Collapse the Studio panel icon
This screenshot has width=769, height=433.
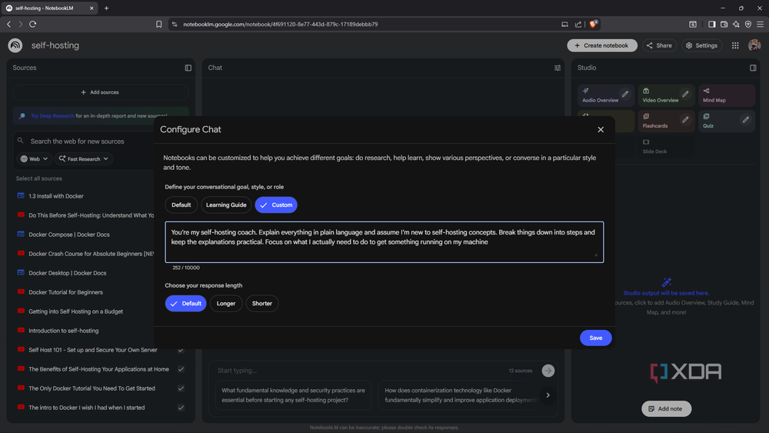(x=753, y=68)
